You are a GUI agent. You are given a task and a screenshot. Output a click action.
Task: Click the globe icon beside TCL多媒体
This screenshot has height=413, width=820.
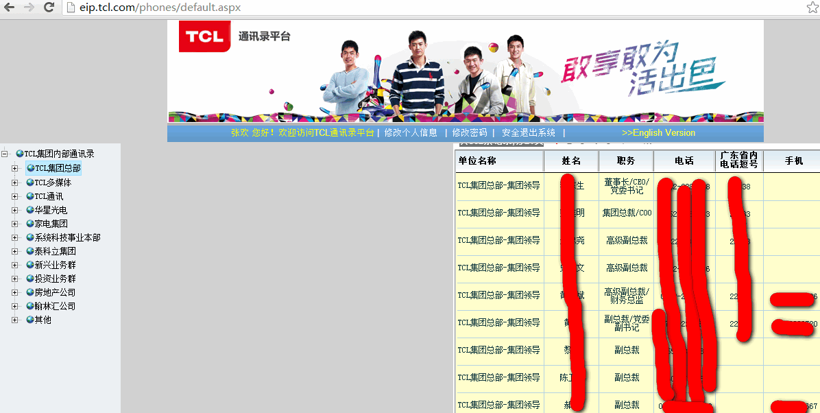tap(30, 182)
